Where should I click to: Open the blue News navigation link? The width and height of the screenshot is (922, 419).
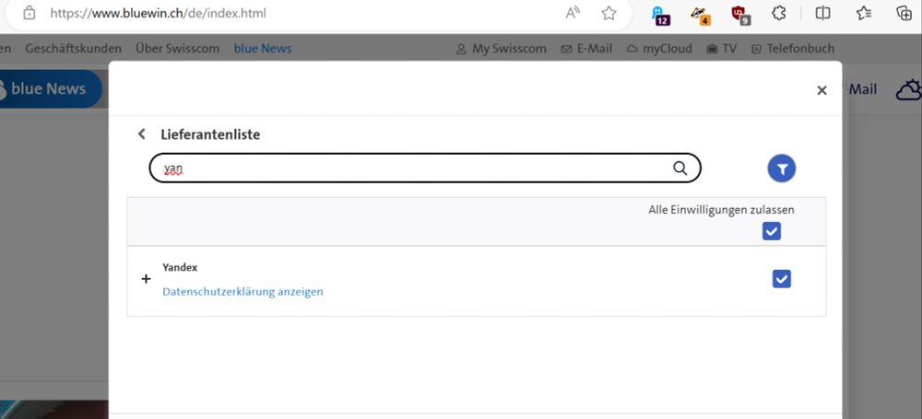click(x=263, y=49)
